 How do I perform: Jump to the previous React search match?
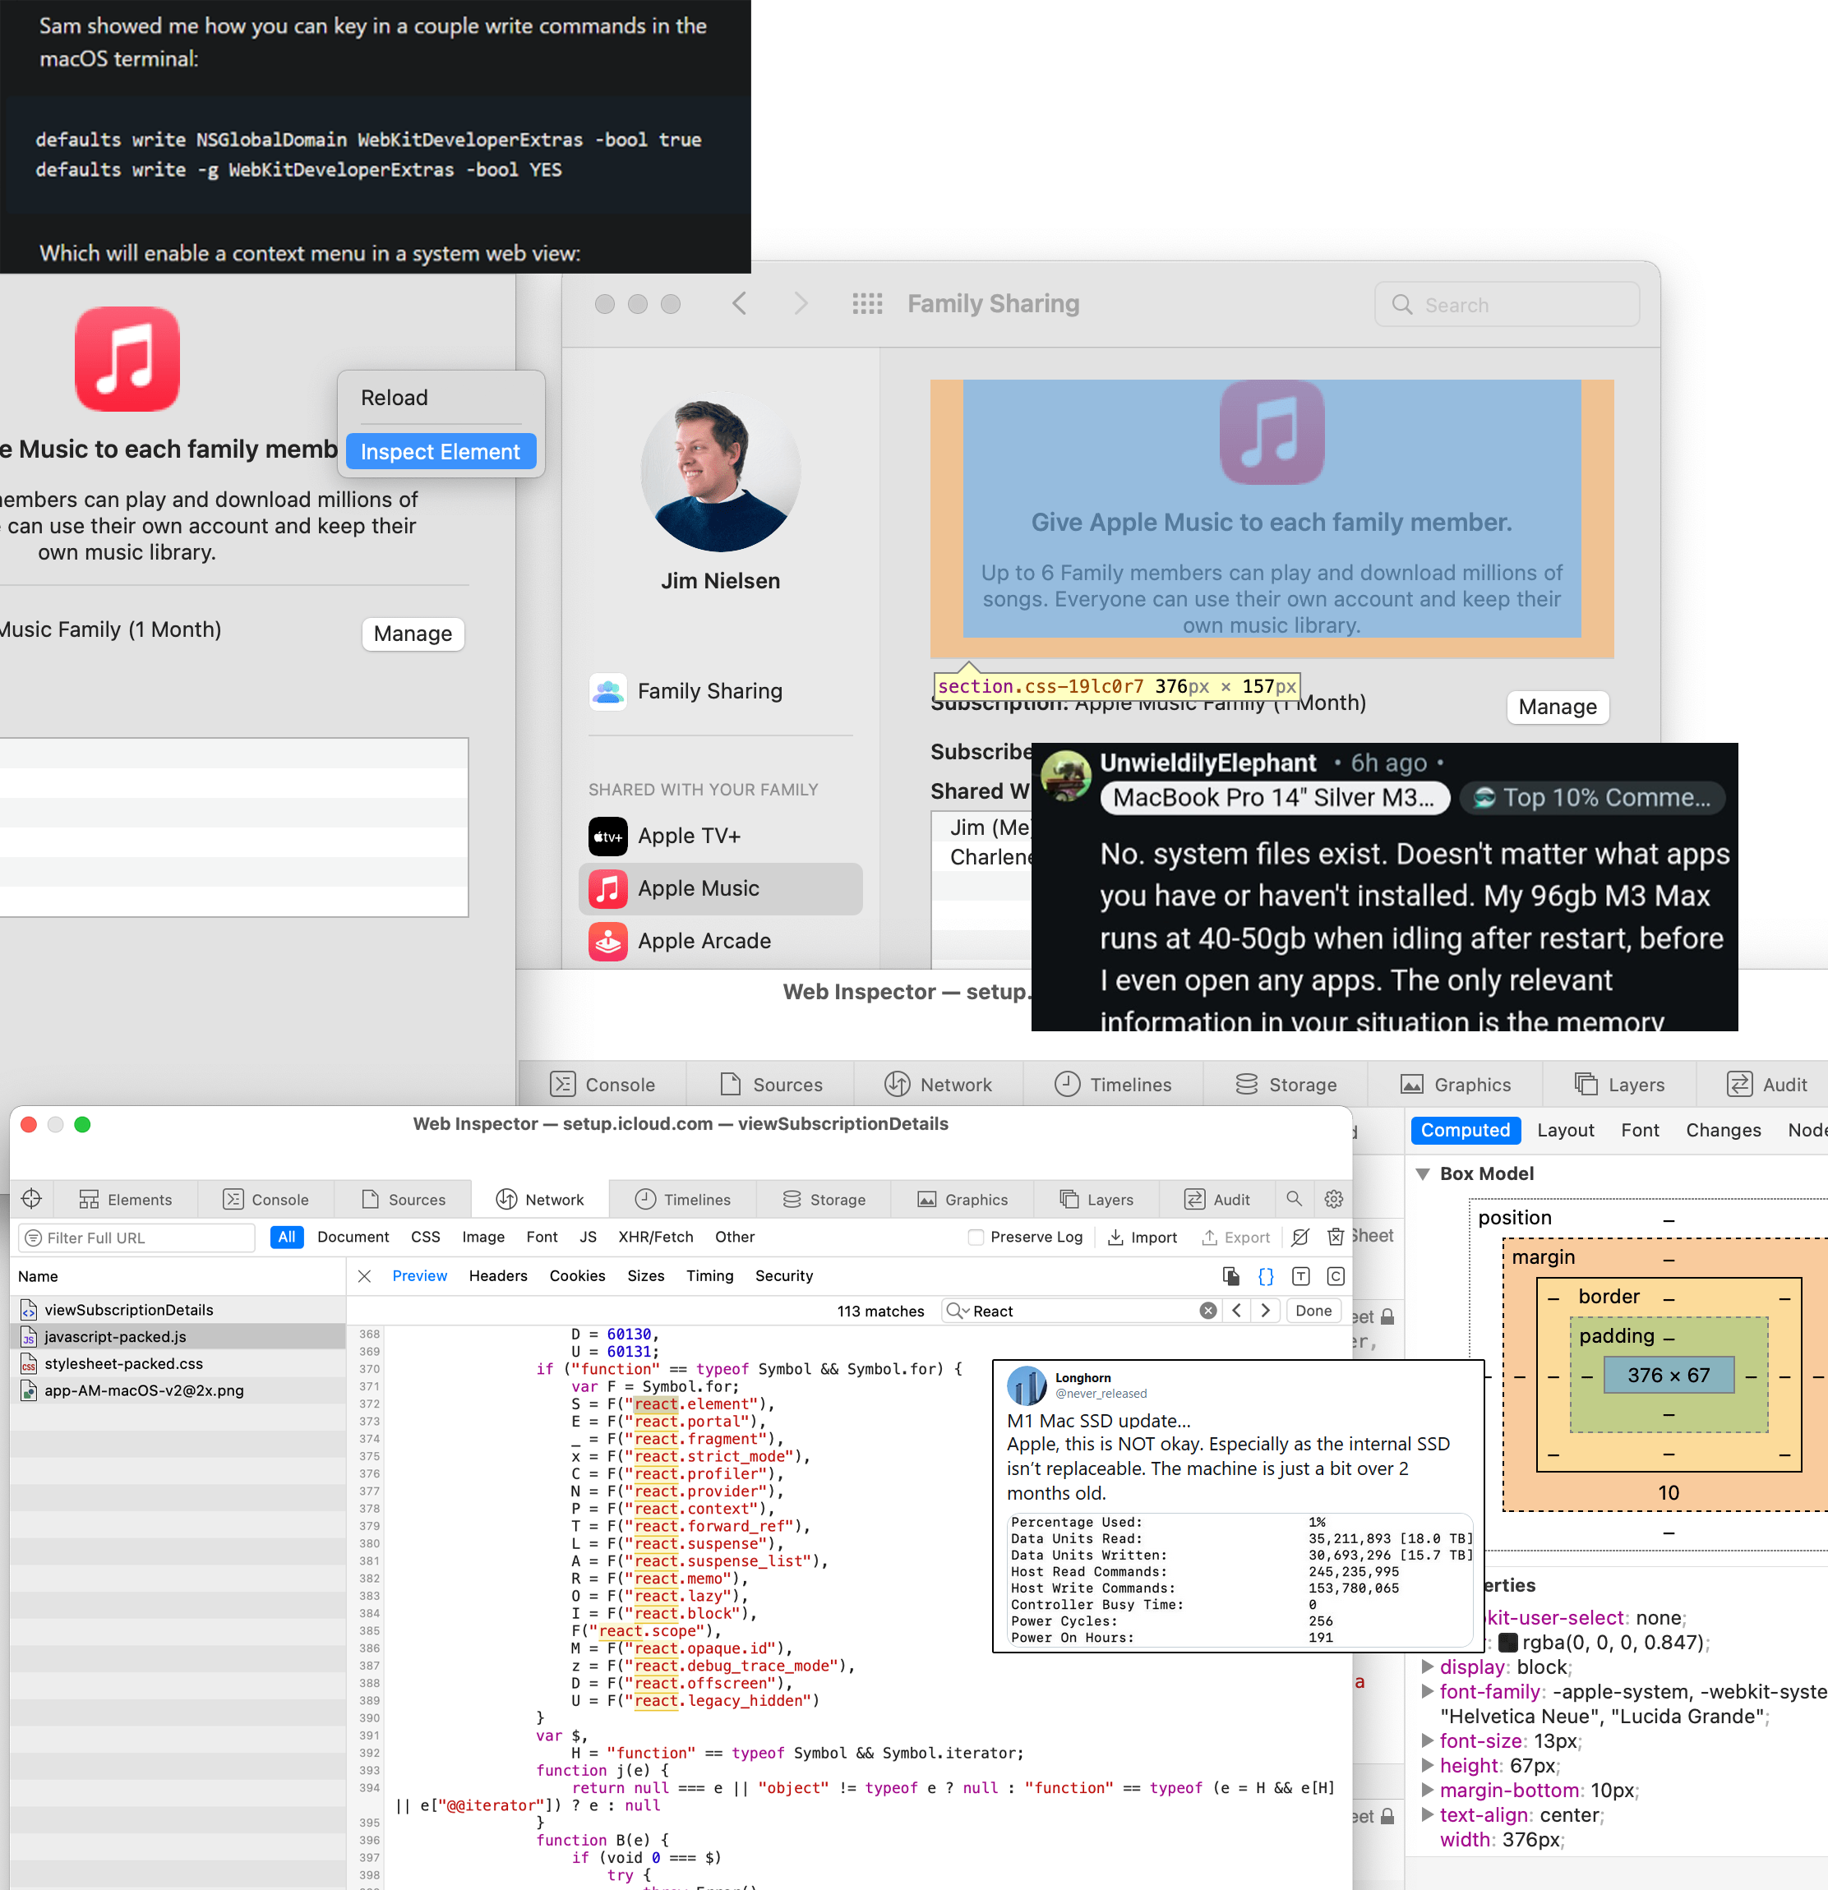pos(1237,1311)
